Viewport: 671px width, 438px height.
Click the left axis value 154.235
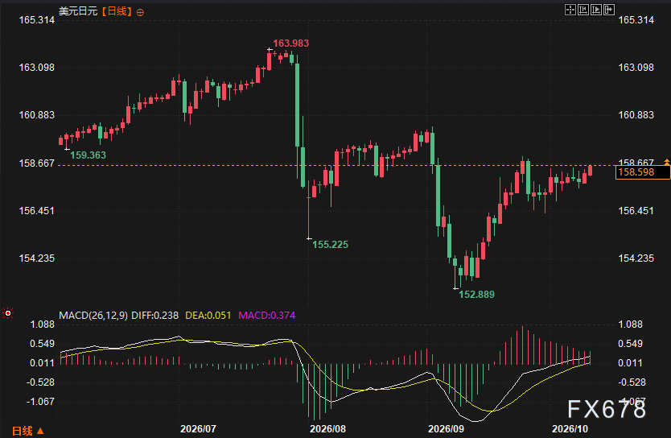pyautogui.click(x=37, y=258)
